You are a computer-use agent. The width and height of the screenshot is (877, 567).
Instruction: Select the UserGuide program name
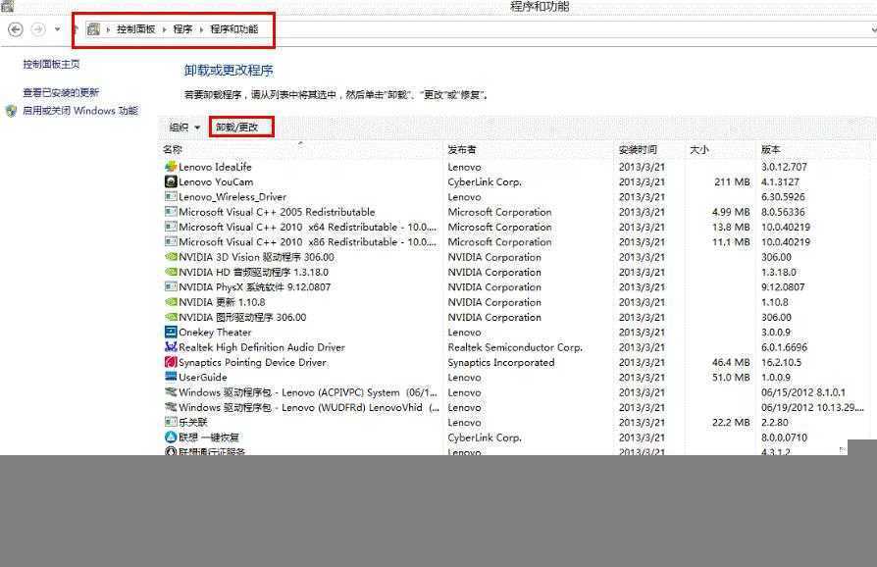(203, 378)
